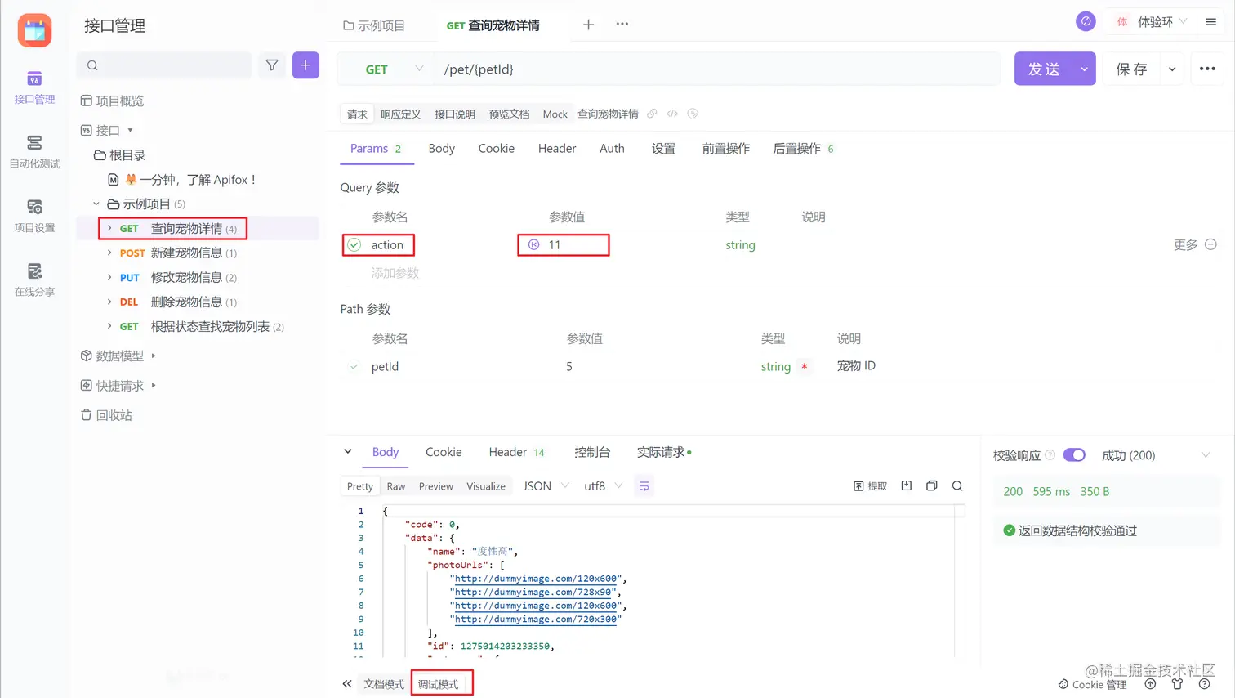Viewport: 1235px width, 698px height.
Task: Open the 保存 button dropdown arrow
Action: [1172, 69]
